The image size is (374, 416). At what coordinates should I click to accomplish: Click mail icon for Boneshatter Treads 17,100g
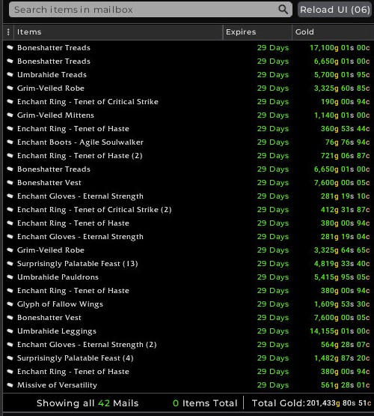point(10,47)
